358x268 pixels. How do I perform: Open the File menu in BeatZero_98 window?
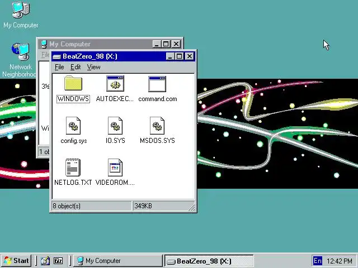point(59,67)
